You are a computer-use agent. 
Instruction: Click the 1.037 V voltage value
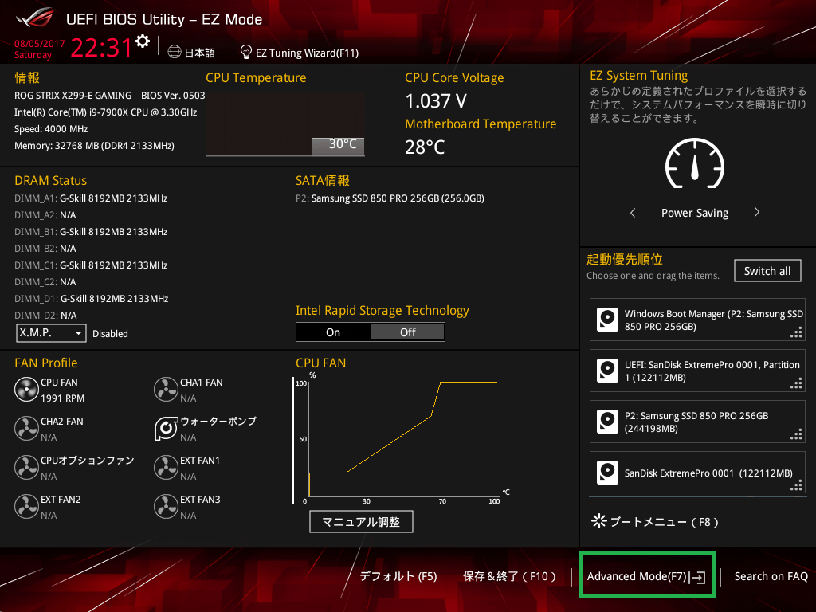(x=436, y=101)
